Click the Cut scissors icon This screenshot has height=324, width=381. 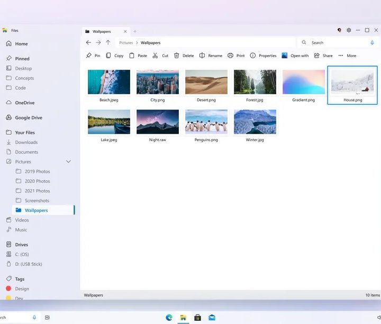coord(155,55)
